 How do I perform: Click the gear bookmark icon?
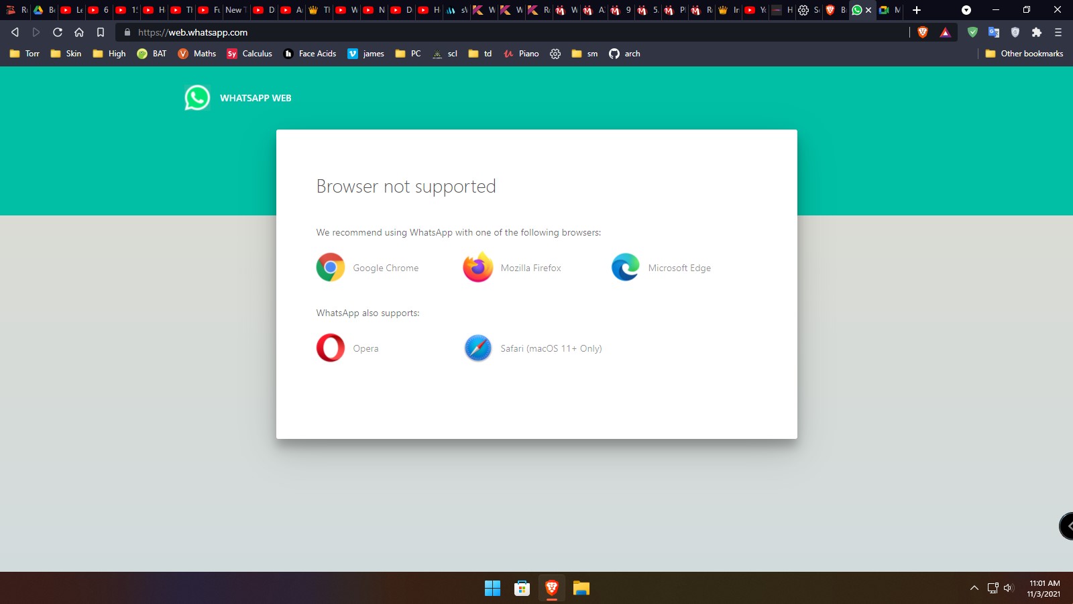[555, 54]
